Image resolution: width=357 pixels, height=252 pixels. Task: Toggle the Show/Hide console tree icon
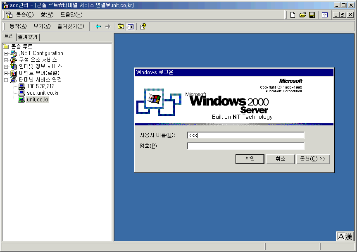tap(131, 26)
